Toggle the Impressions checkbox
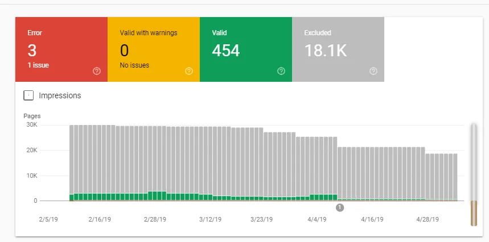489x242 pixels. click(28, 95)
